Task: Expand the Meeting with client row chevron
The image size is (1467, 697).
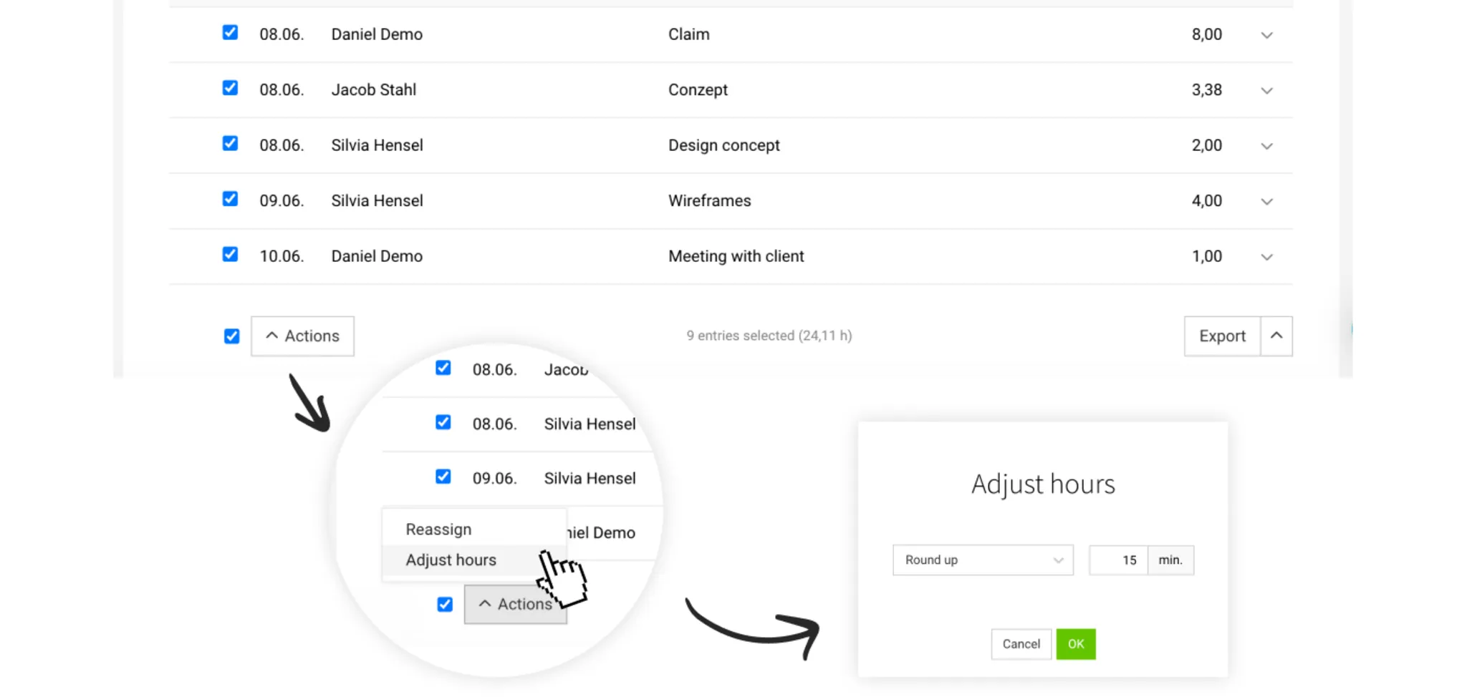Action: pos(1266,257)
